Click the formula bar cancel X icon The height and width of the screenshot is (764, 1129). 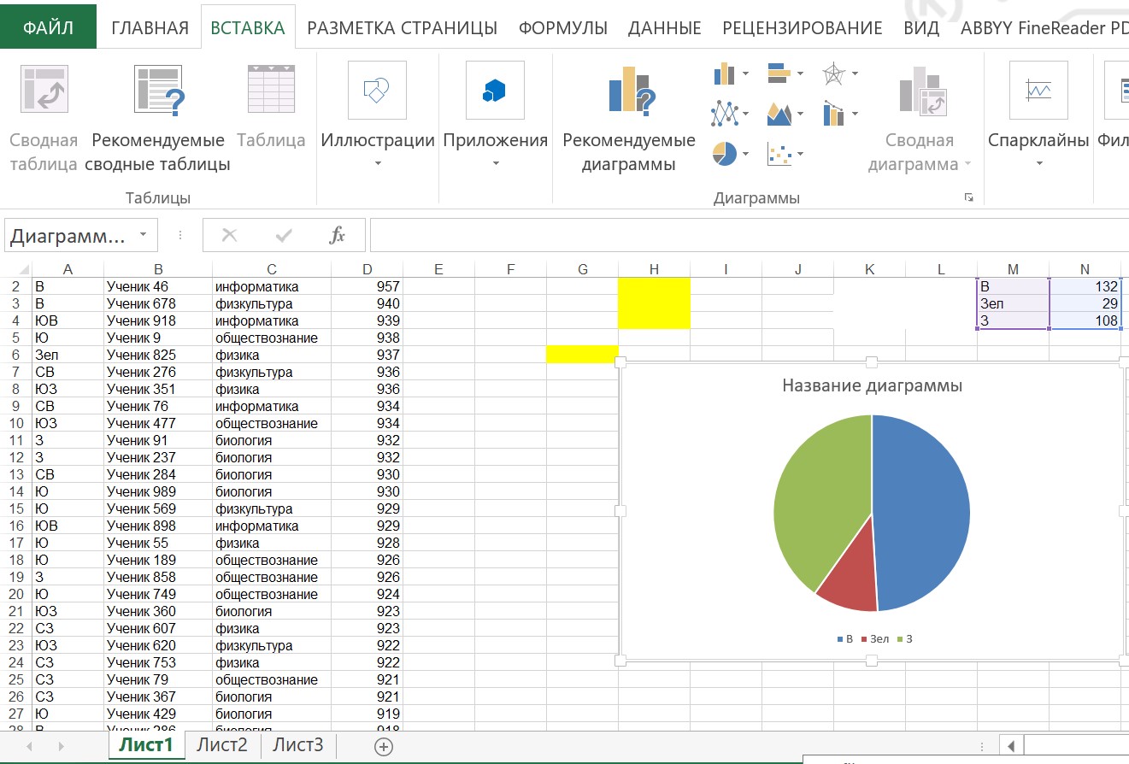229,235
